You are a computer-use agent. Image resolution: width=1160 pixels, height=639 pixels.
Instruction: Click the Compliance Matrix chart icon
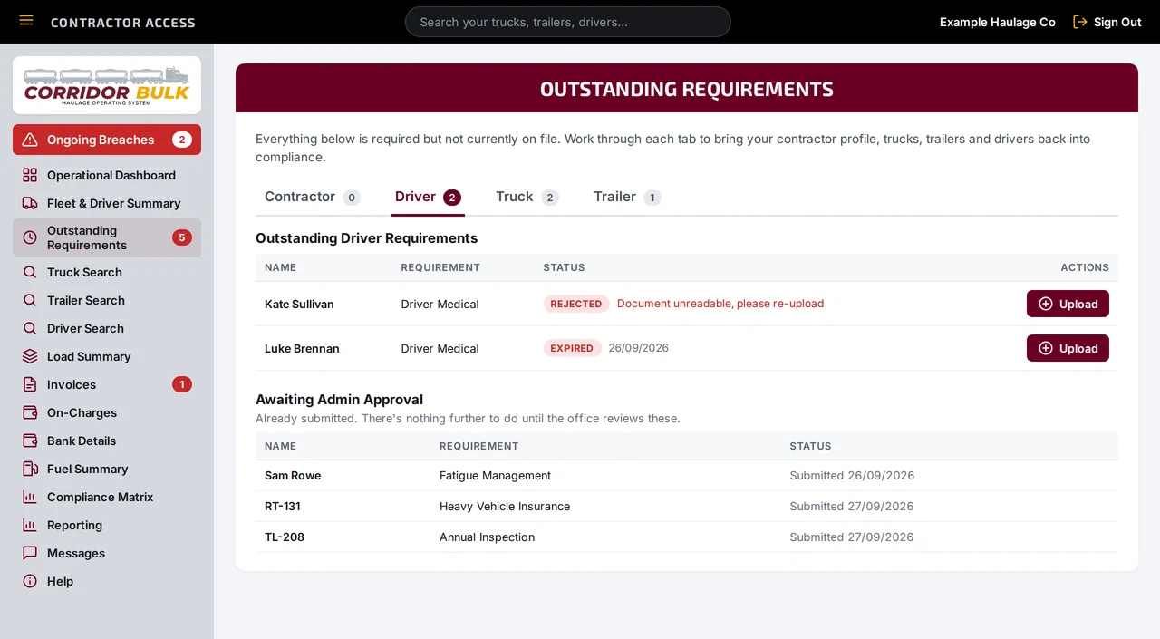(30, 497)
